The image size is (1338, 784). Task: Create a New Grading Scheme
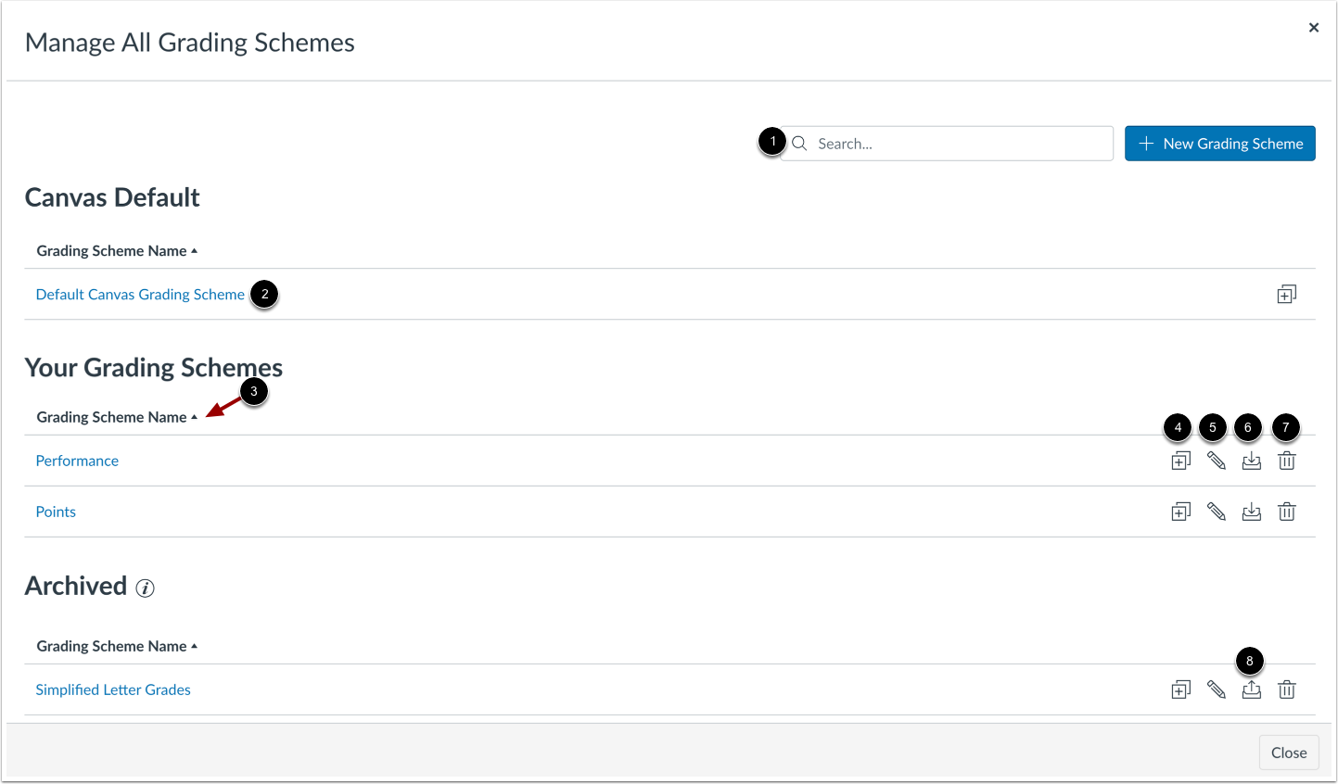click(1219, 143)
